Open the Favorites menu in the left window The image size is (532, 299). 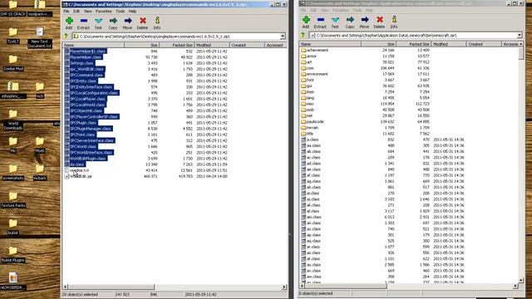point(103,11)
